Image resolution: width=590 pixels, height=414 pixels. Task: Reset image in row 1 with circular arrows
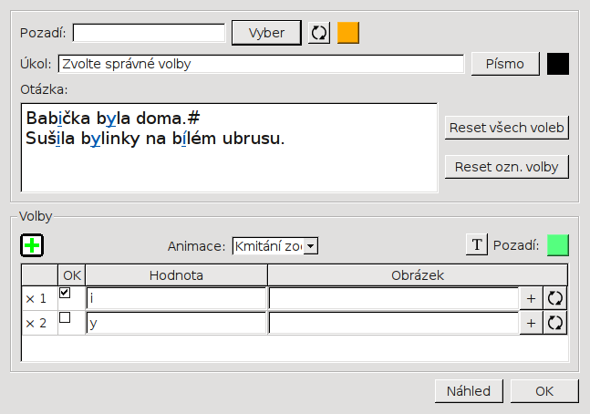(x=554, y=298)
